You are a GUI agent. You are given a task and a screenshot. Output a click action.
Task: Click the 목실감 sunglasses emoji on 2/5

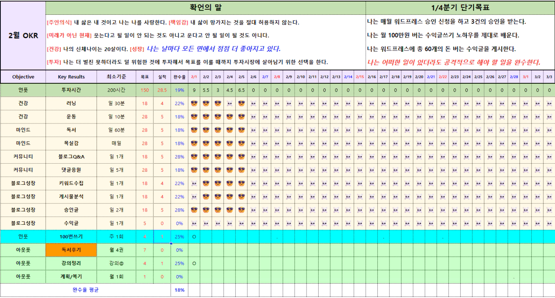pos(241,143)
